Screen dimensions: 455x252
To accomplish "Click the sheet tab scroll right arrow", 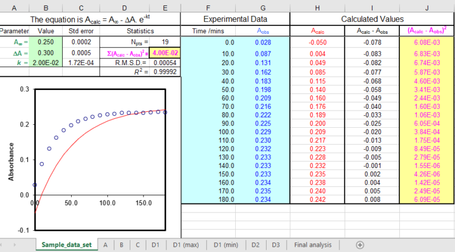I will pos(14,245).
